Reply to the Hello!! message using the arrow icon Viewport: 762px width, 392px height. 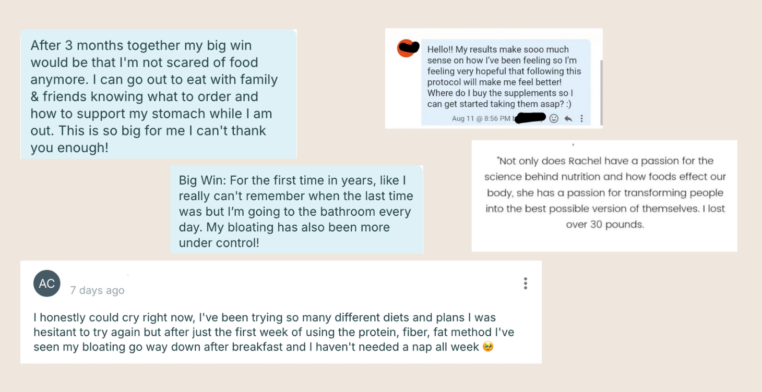pyautogui.click(x=568, y=118)
